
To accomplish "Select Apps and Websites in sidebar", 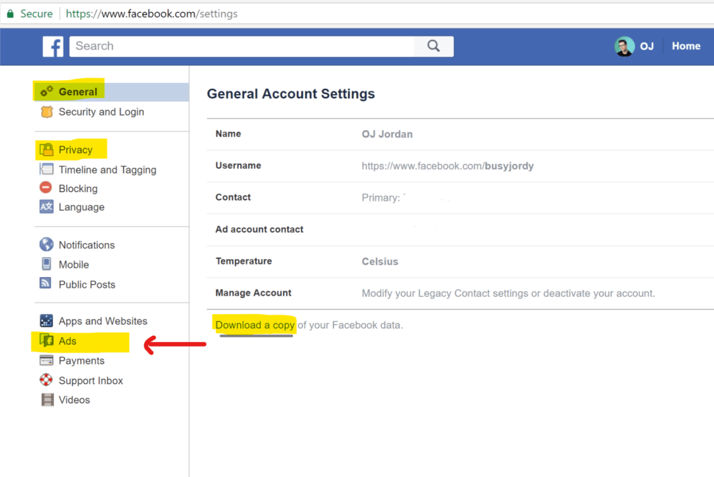I will 103,321.
